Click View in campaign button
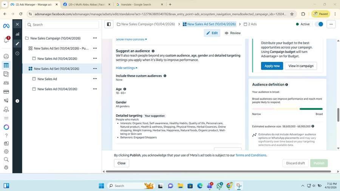Image resolution: width=340 pixels, height=191 pixels. [301, 66]
